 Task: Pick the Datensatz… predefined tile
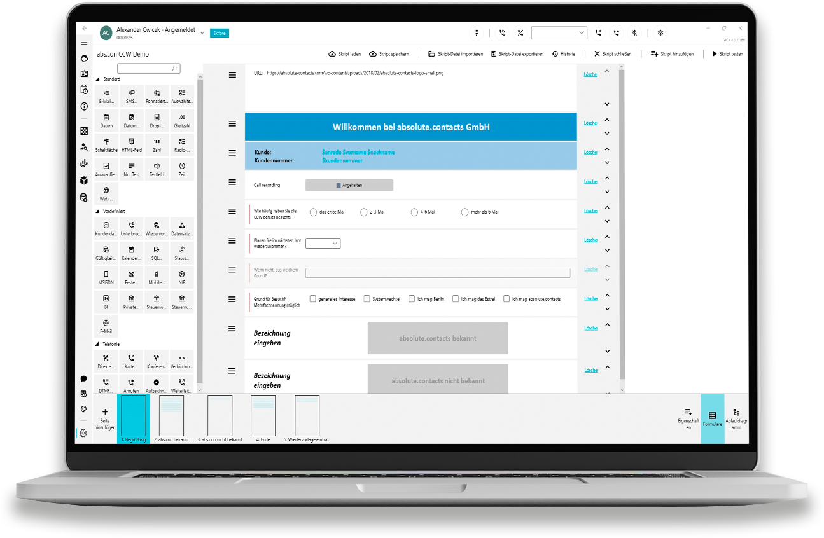[182, 229]
